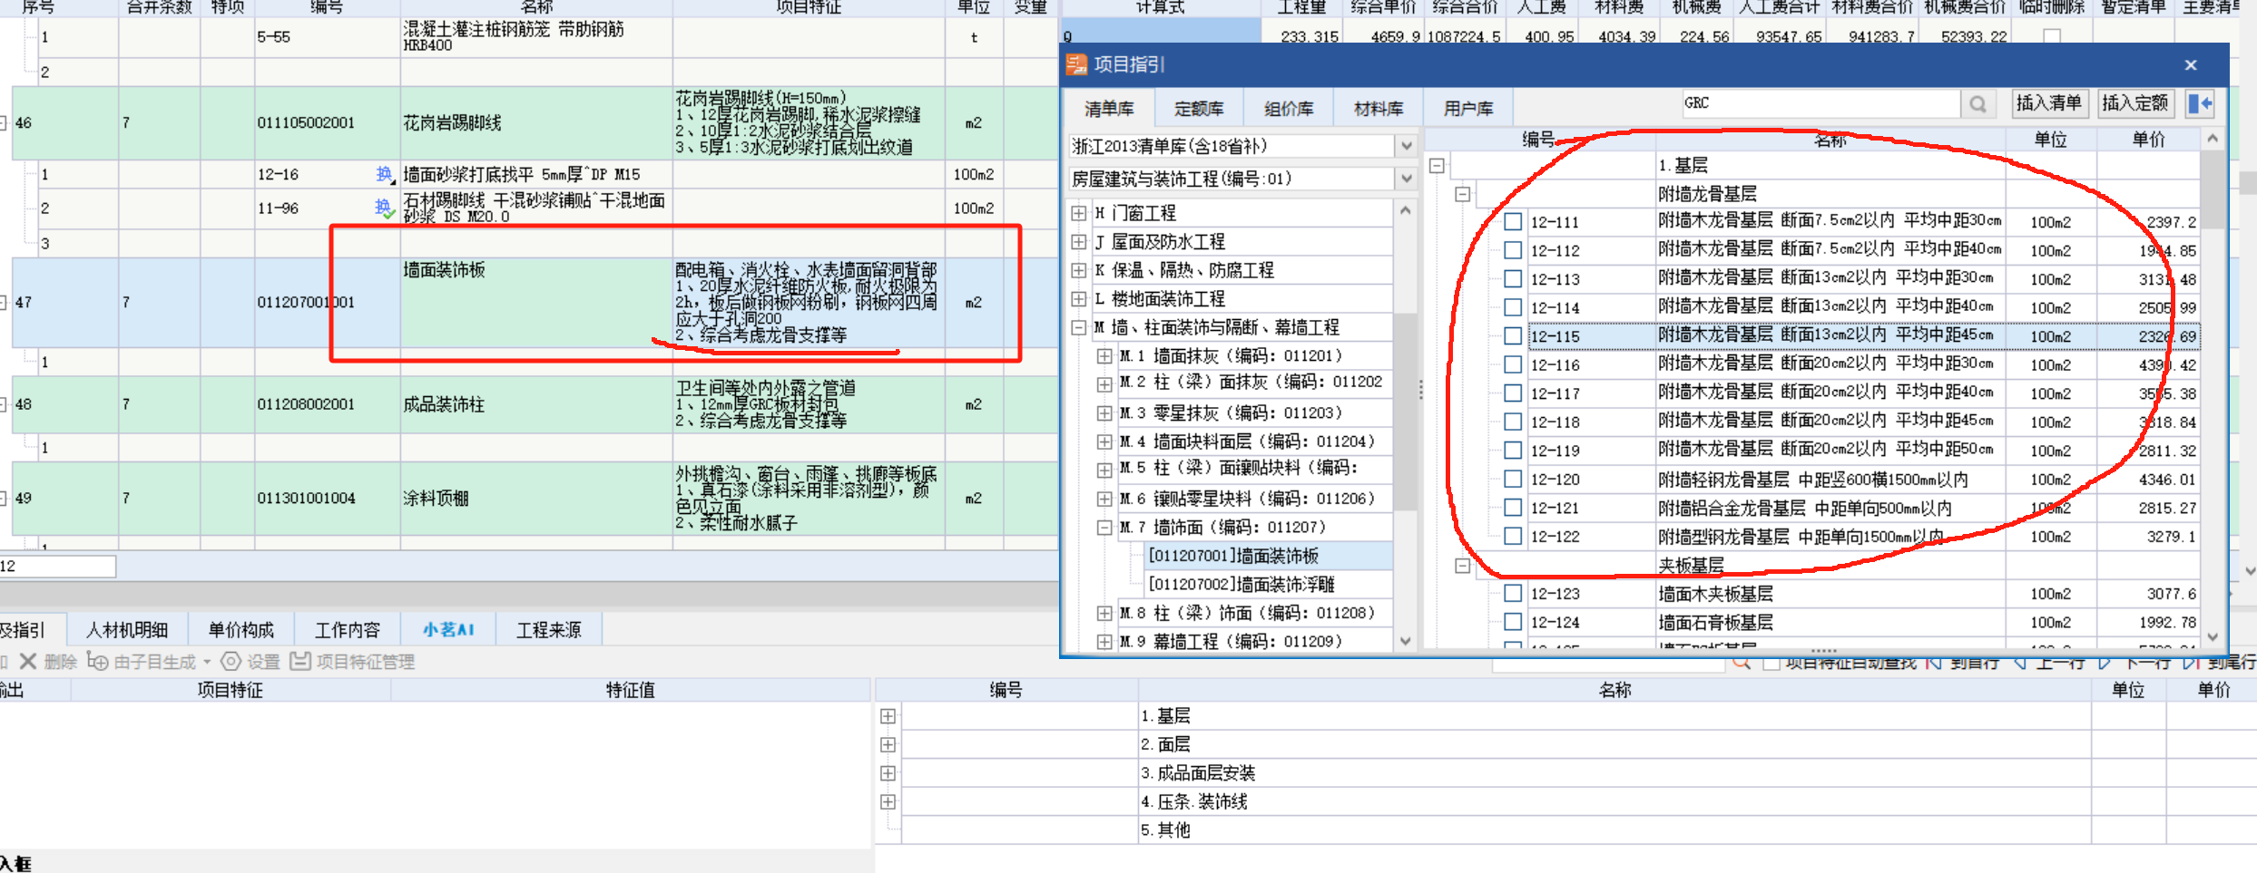The image size is (2257, 873).
Task: Click the 设置 hexagon gear icon
Action: pyautogui.click(x=231, y=662)
